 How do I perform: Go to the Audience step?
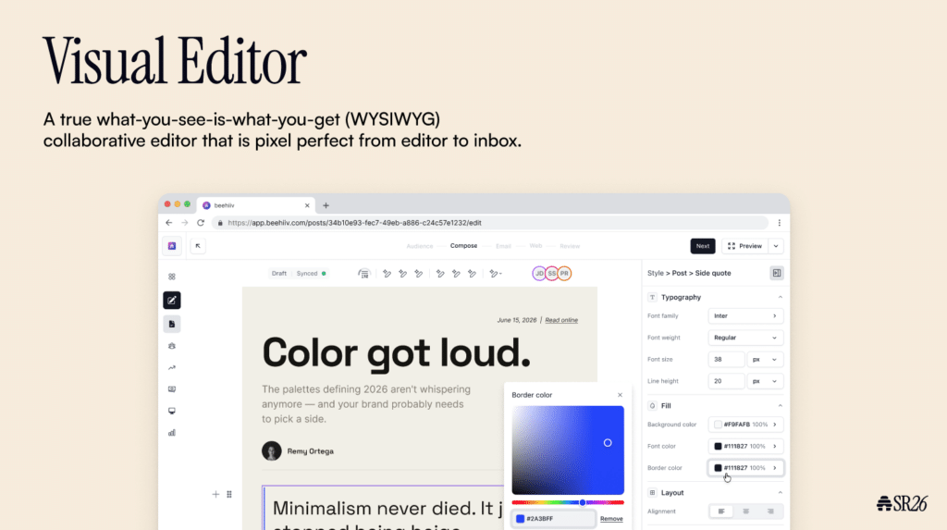pos(420,246)
